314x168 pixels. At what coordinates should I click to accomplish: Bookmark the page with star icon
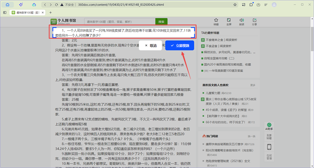tap(235, 5)
